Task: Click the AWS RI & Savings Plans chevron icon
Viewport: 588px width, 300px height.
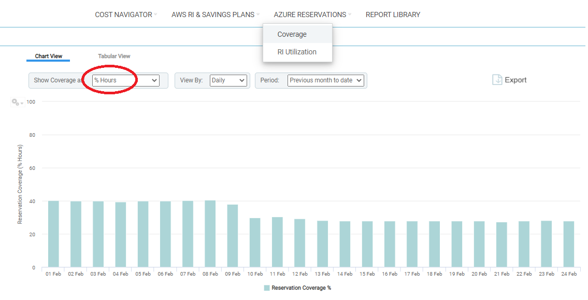Action: point(257,15)
